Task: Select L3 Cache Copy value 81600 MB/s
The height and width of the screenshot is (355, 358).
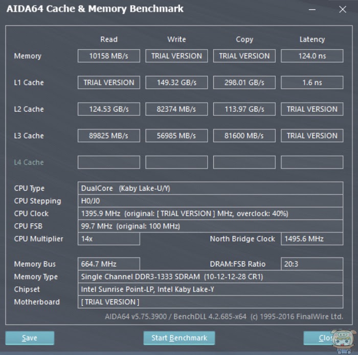Action: tap(244, 136)
